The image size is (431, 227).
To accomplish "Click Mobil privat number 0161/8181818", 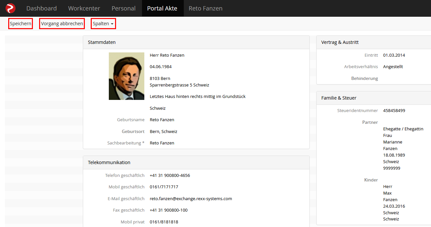I will [x=164, y=222].
